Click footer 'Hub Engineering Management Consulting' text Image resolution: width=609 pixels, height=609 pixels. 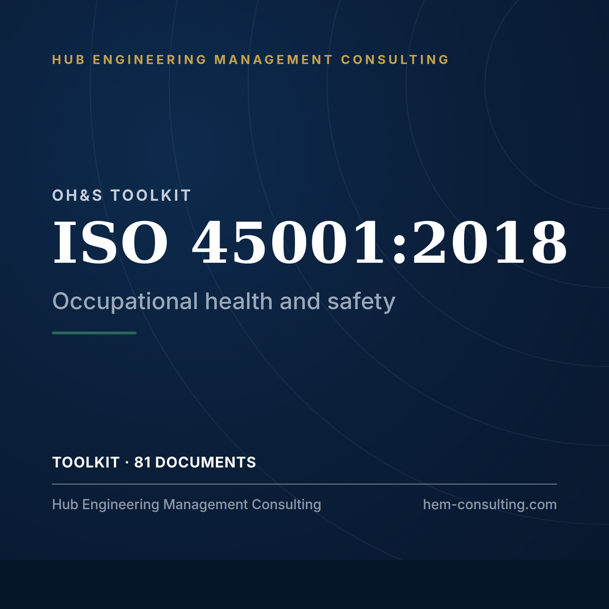[187, 505]
